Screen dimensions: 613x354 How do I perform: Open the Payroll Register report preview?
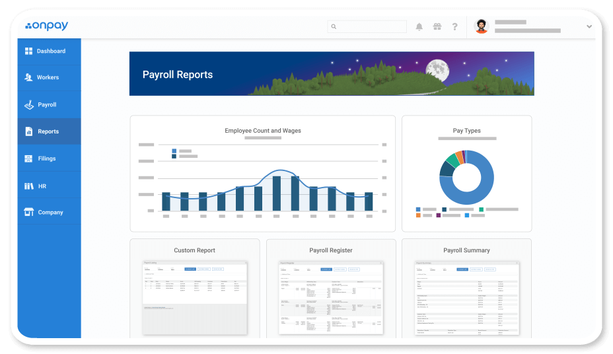[330, 296]
